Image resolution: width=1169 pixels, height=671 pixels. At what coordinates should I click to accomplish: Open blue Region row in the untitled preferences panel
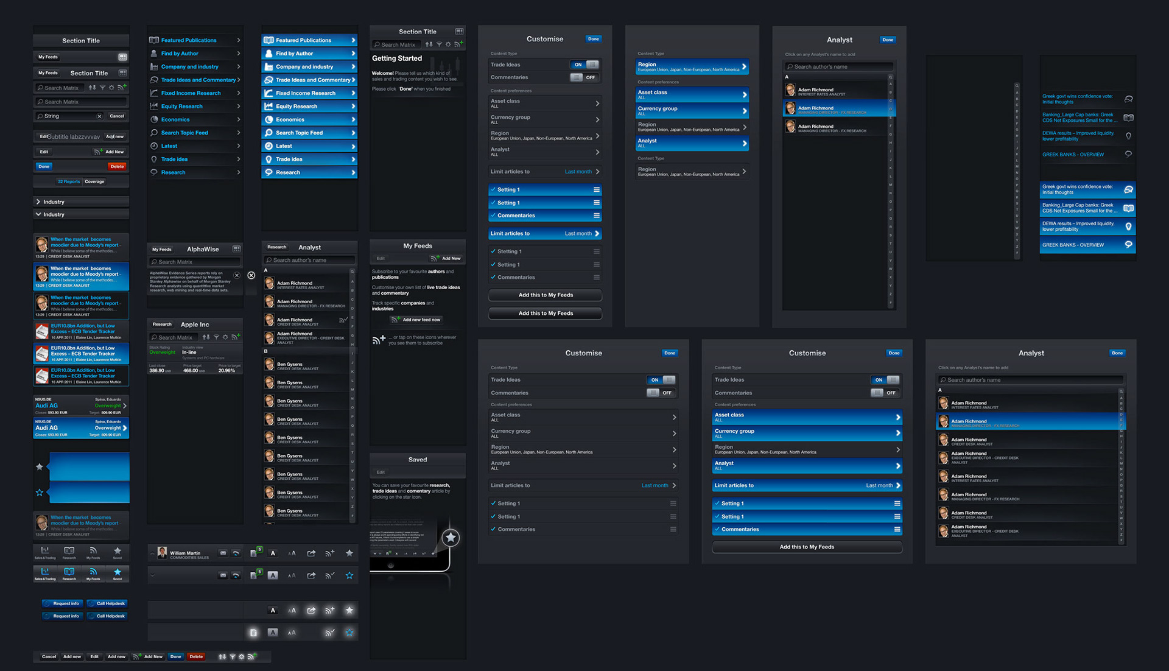[692, 66]
